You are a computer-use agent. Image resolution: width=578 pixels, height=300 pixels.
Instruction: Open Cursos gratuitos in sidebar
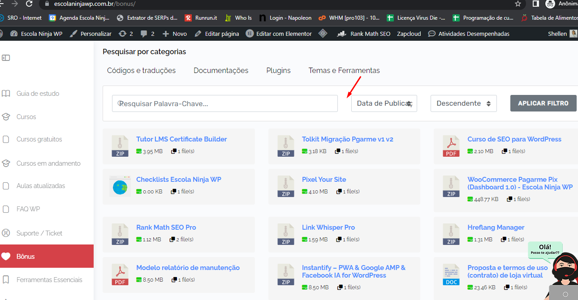[39, 139]
